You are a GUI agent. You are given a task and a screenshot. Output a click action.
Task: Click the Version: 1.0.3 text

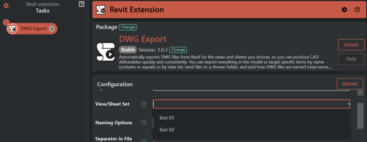pyautogui.click(x=153, y=50)
